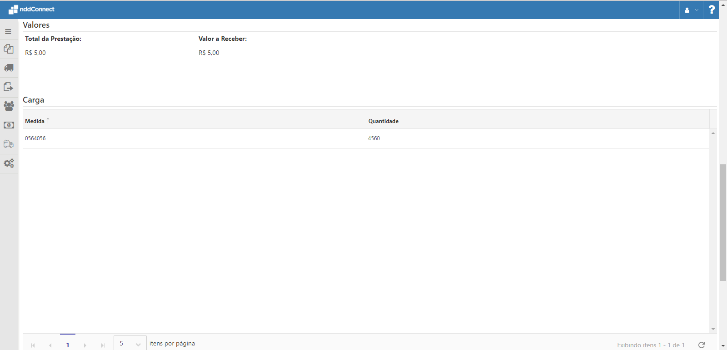The image size is (727, 350).
Task: Click the page vertical scrollbar thumb
Action: (723, 222)
